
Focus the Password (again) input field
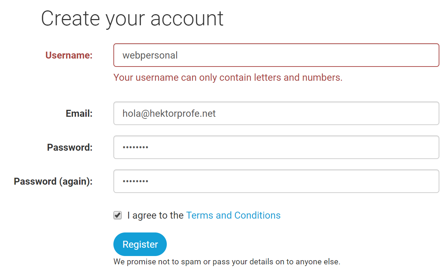click(x=276, y=181)
